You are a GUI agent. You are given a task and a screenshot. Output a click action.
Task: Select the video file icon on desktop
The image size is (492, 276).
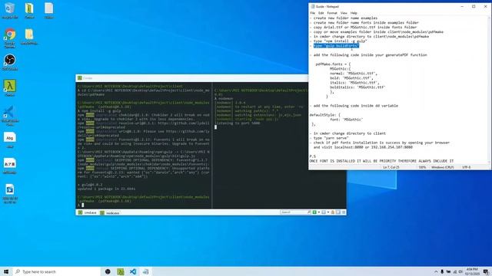[10, 193]
